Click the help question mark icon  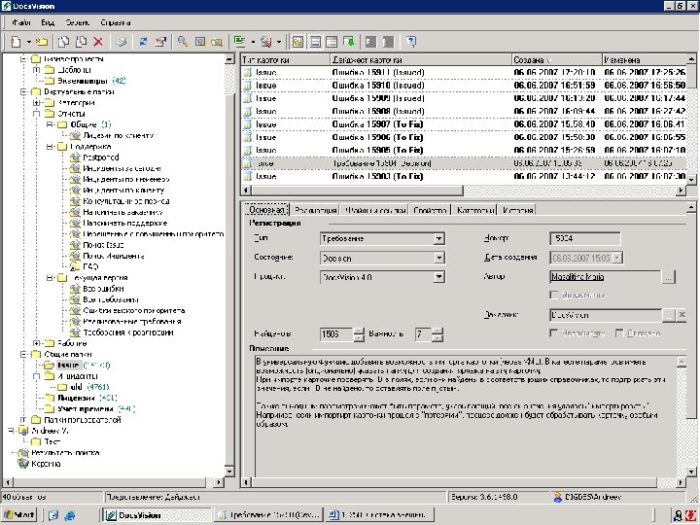point(411,42)
